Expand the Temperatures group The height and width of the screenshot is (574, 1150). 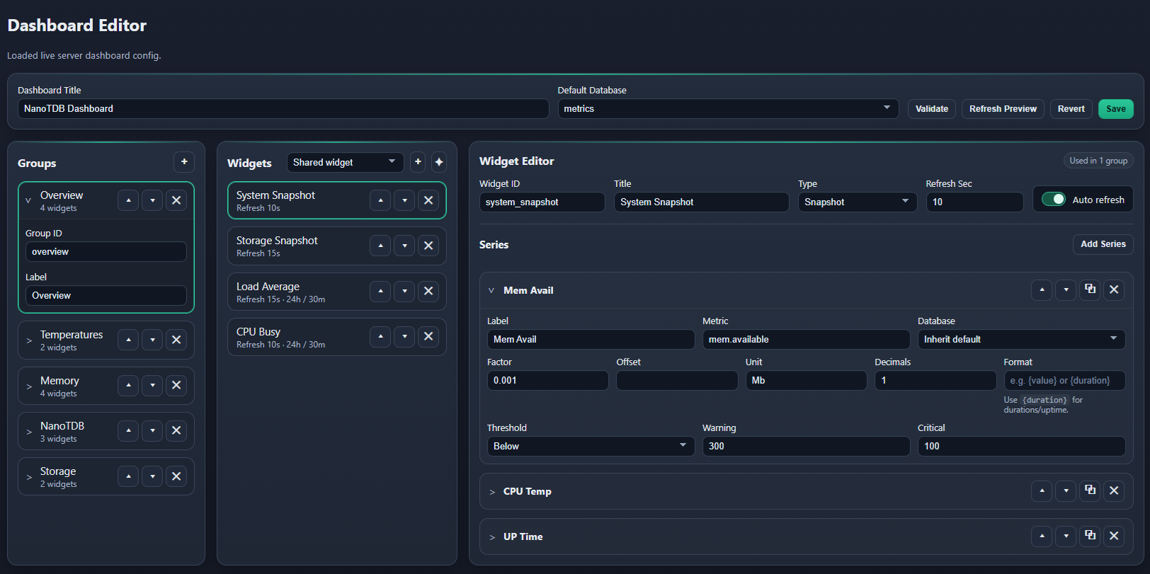(29, 340)
